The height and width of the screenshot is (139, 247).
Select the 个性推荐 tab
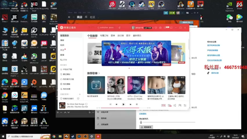pos(92,36)
